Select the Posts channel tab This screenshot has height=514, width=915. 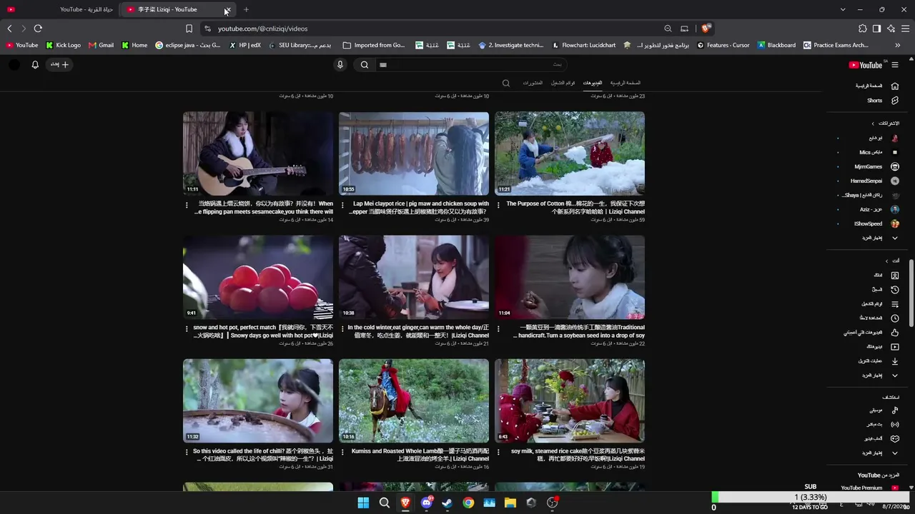click(533, 84)
